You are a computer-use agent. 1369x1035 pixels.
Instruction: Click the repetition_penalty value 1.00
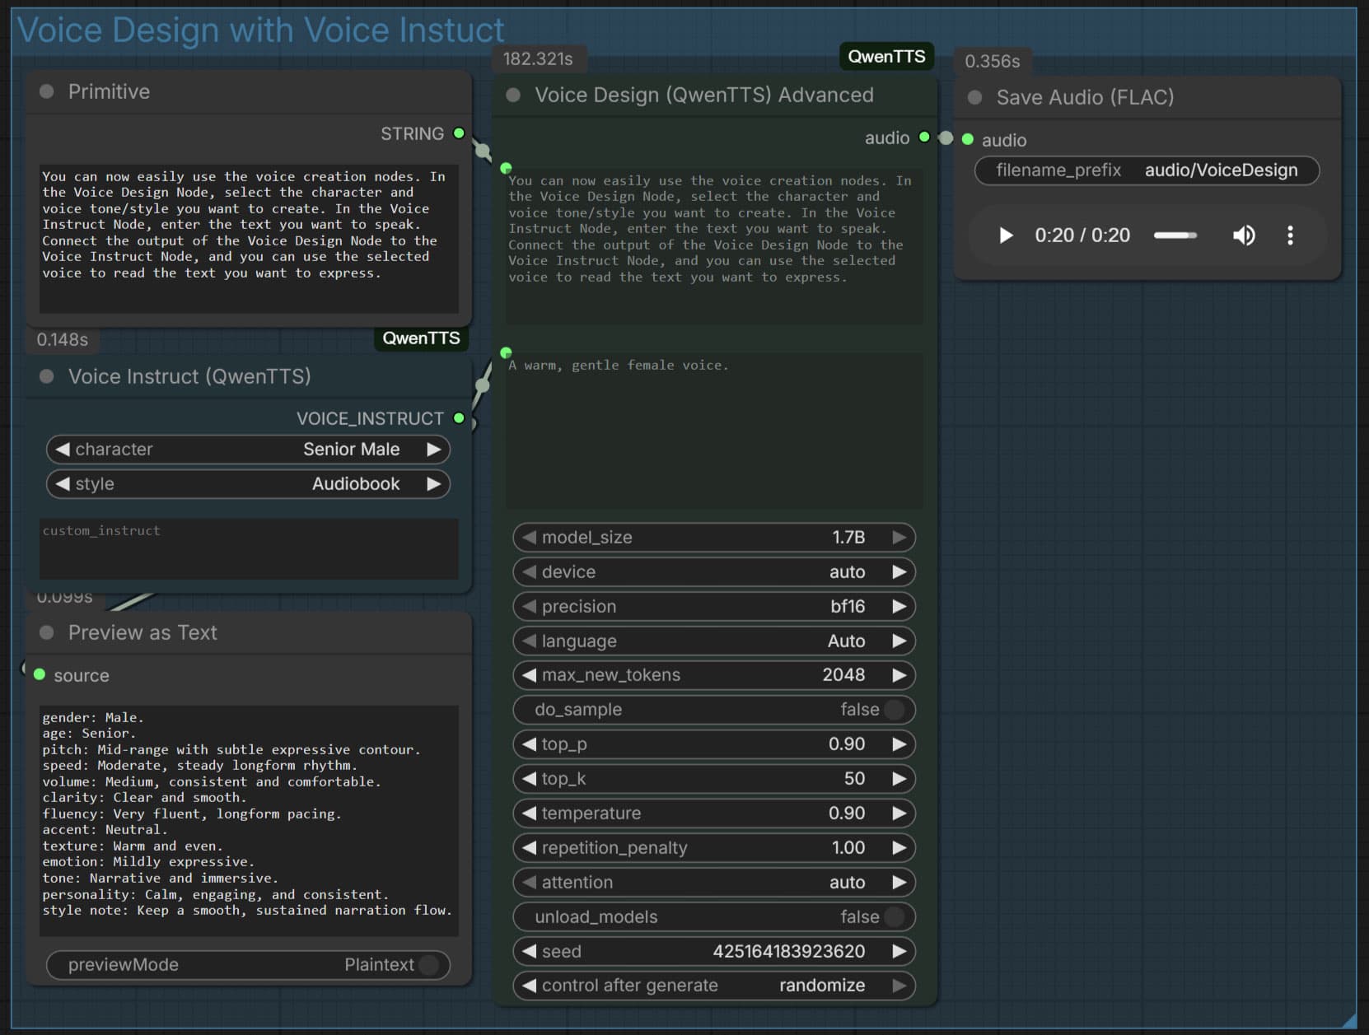(x=848, y=848)
